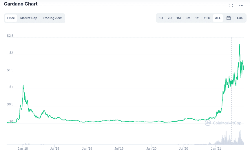Toggle LOG scale on the chart
The height and width of the screenshot is (152, 250).
pyautogui.click(x=240, y=18)
